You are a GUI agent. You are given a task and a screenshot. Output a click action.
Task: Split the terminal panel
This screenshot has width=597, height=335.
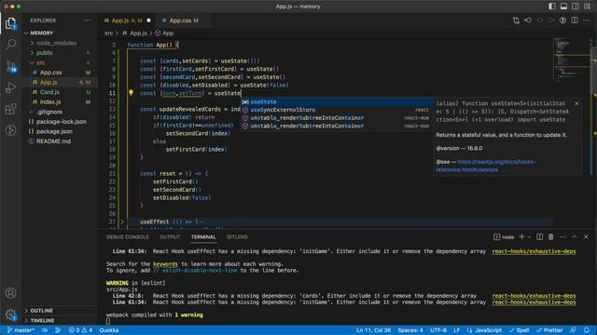pyautogui.click(x=539, y=237)
